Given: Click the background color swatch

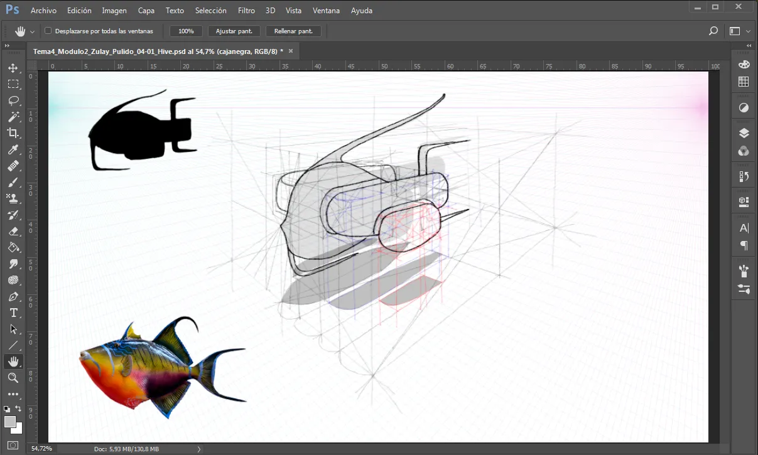Looking at the screenshot, I should point(18,430).
